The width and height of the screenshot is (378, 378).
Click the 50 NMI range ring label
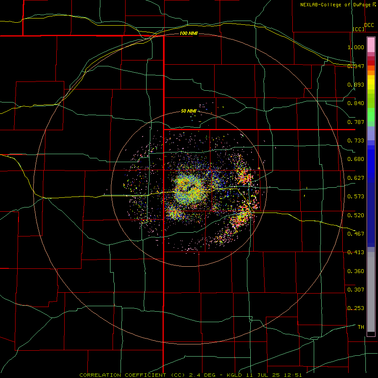[x=189, y=111]
